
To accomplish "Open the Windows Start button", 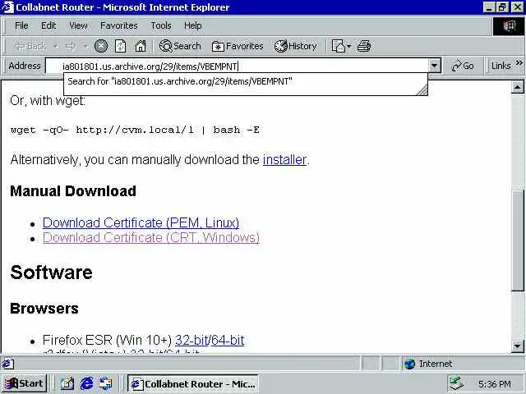I will tap(24, 383).
